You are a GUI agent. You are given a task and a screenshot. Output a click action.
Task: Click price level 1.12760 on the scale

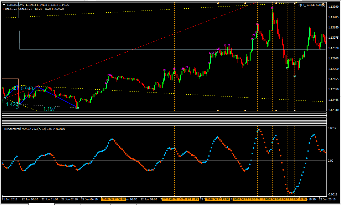(333, 69)
